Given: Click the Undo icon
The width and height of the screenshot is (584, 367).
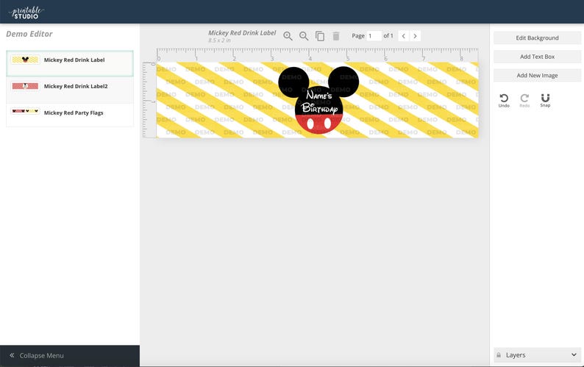Looking at the screenshot, I should pos(504,100).
